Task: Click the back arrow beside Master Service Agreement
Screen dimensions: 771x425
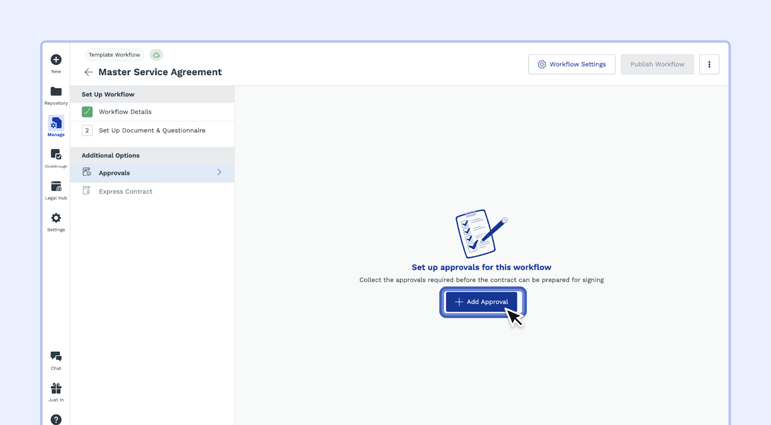Action: coord(88,72)
